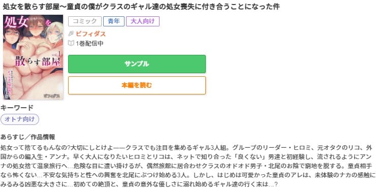
Task: Select the 青年 genre tag
Action: point(114,21)
